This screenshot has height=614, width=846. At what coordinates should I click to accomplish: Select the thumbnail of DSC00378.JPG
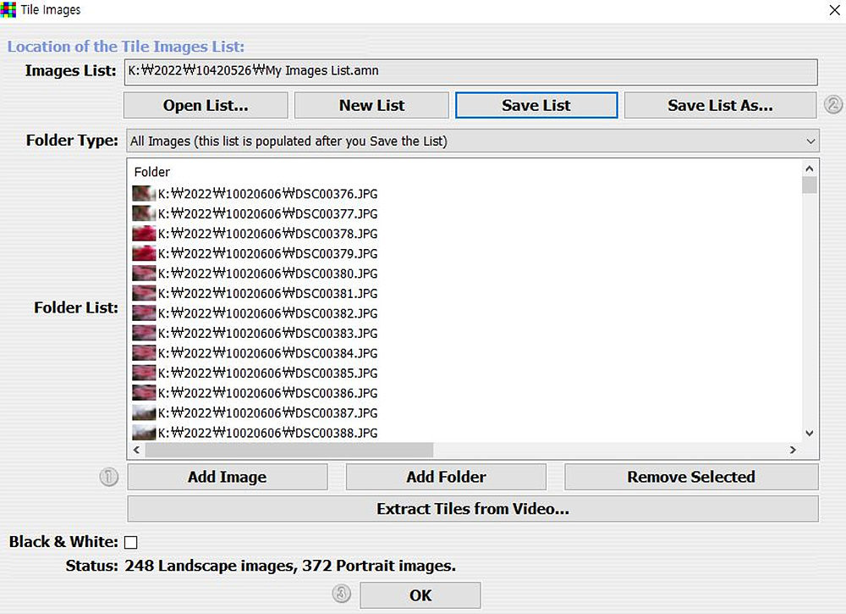pos(144,233)
